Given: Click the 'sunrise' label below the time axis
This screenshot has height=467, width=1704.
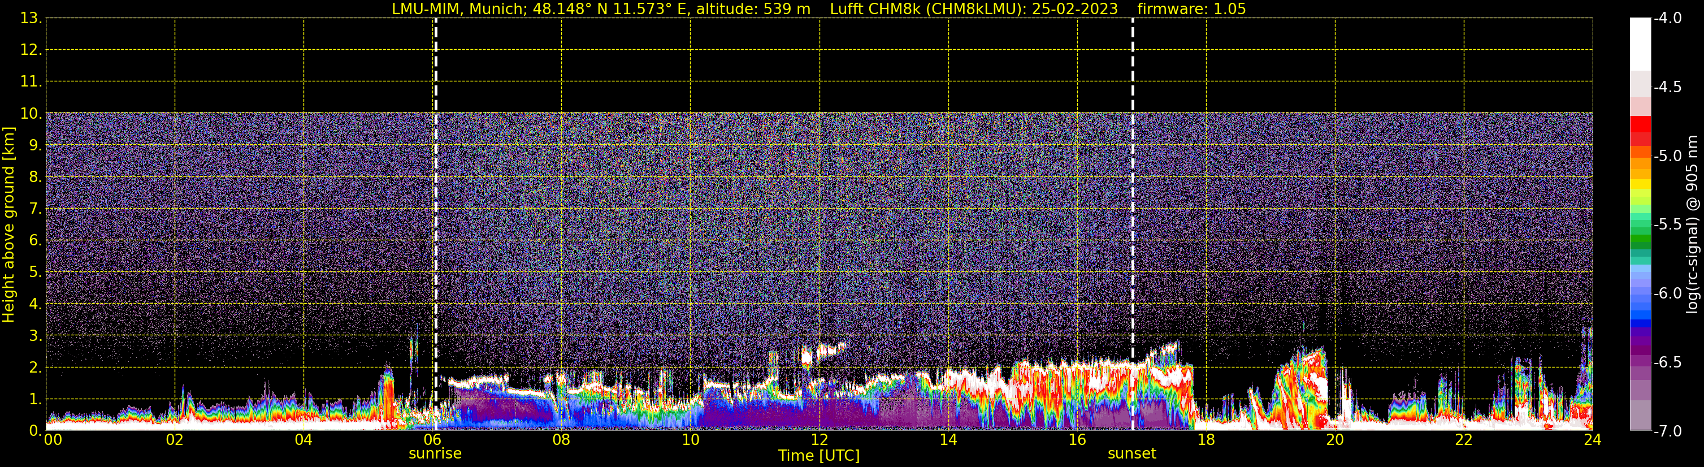Looking at the screenshot, I should coord(435,454).
